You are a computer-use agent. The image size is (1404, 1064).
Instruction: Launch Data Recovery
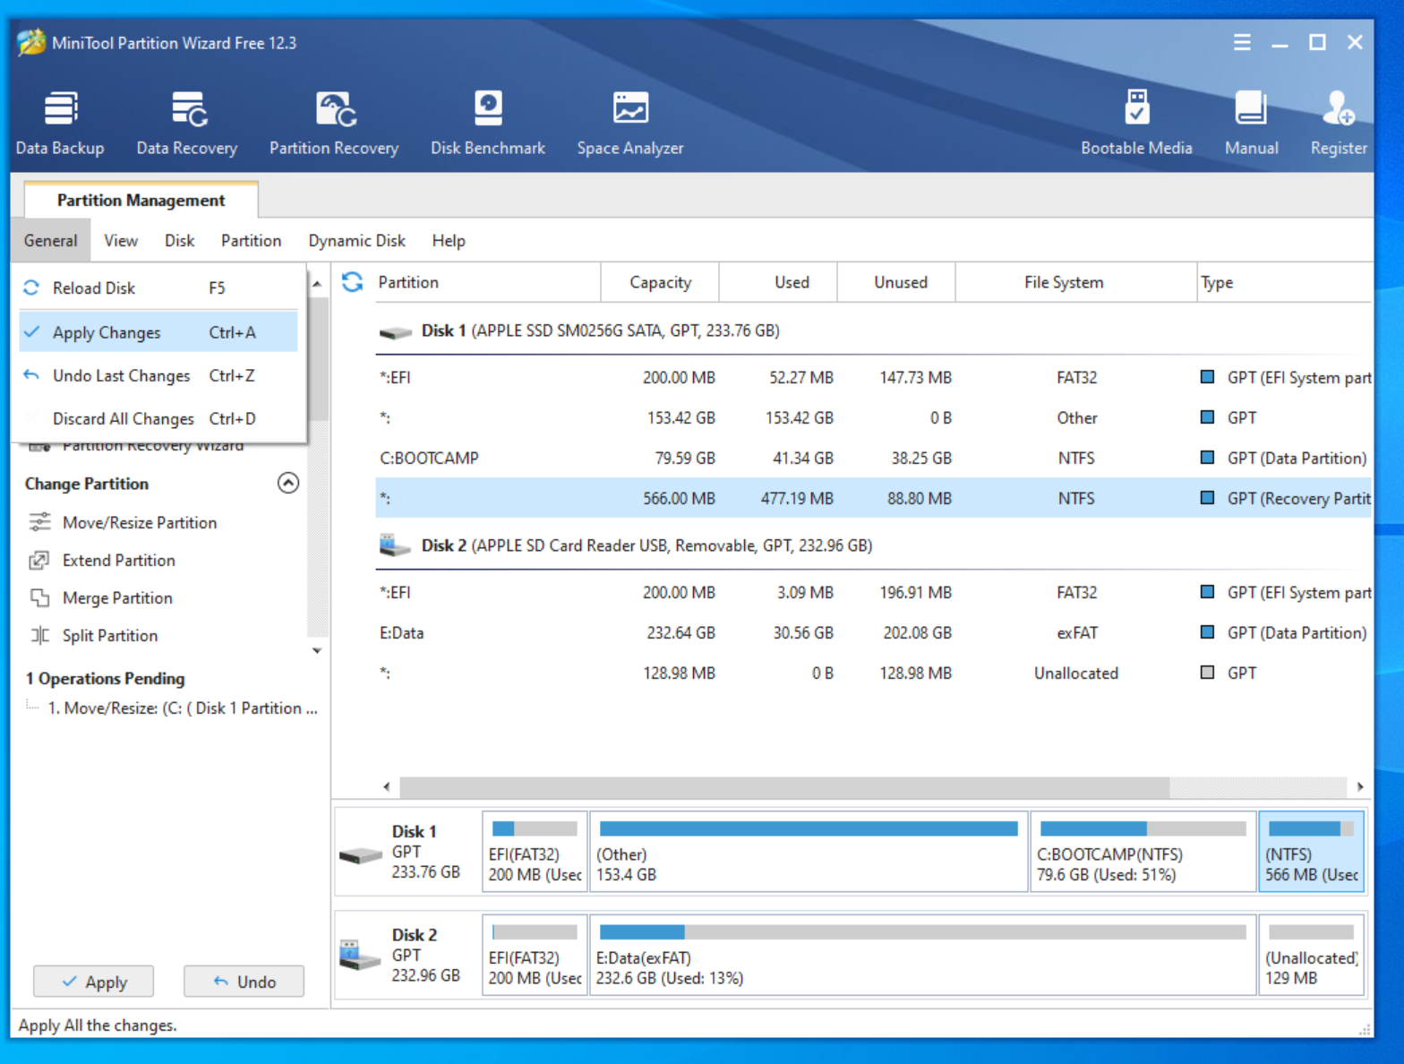tap(187, 124)
